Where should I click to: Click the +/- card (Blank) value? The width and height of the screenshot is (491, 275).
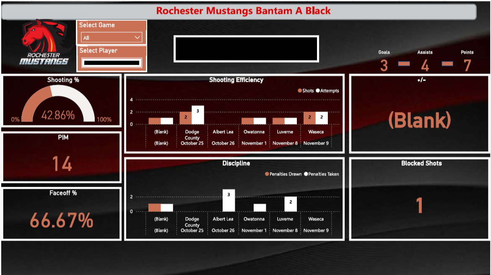[420, 120]
